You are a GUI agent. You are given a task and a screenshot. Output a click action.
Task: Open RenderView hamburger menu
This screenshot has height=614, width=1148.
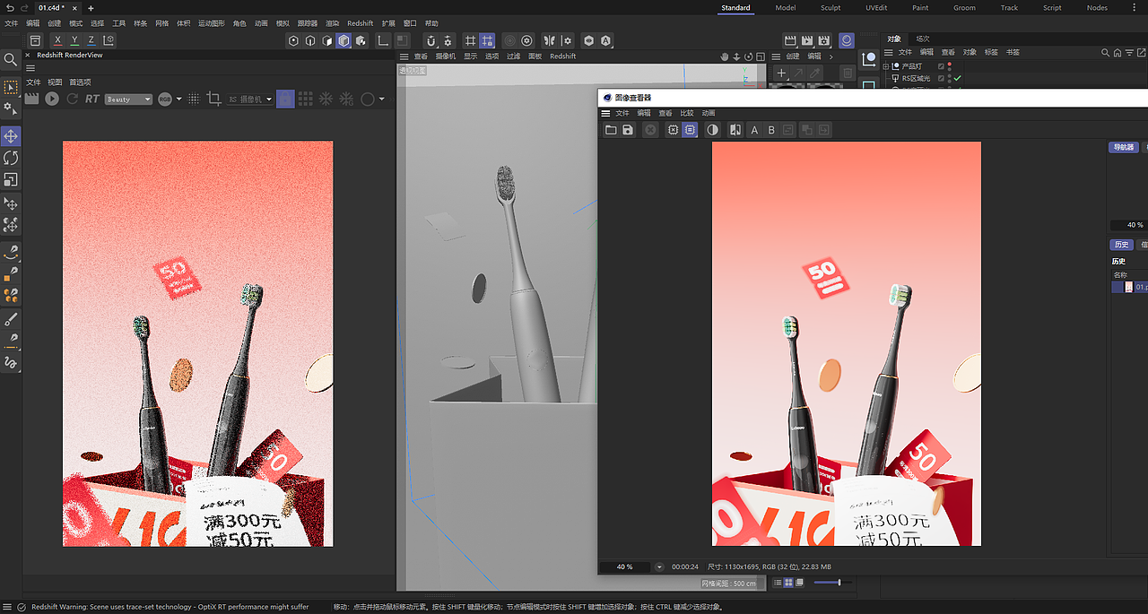pyautogui.click(x=30, y=68)
